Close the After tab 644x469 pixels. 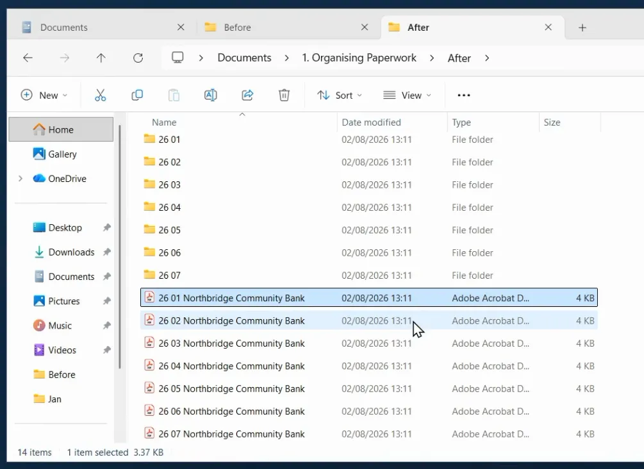(x=548, y=27)
